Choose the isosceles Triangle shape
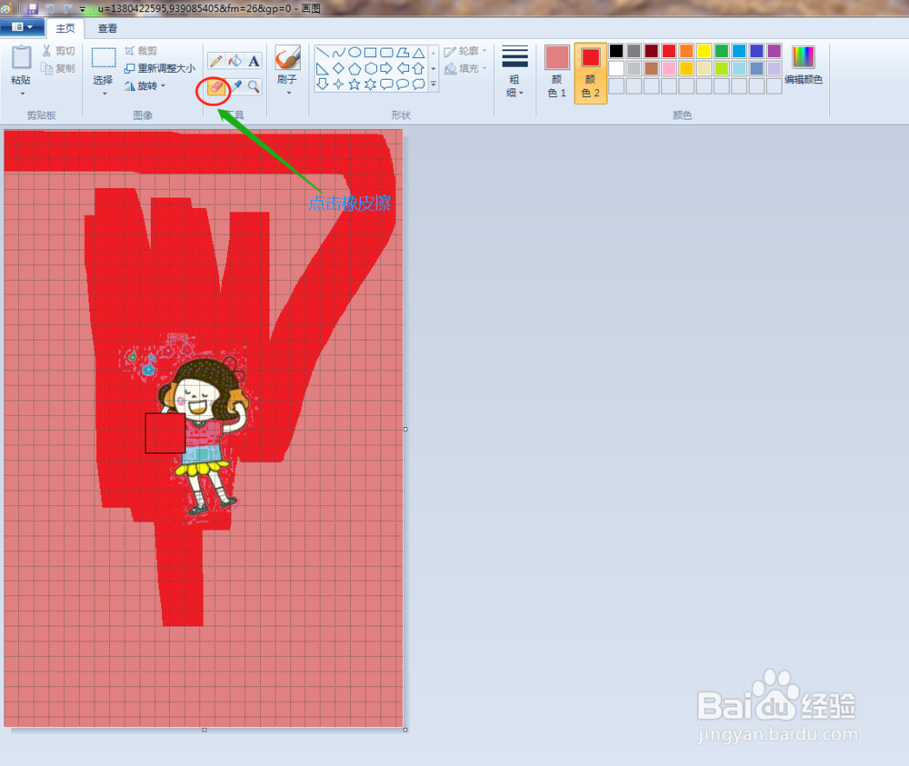909x766 pixels. [418, 53]
